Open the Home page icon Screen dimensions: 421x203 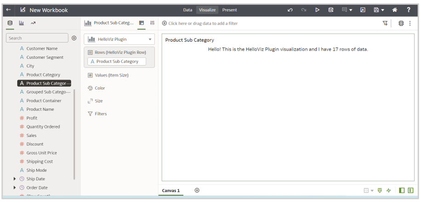click(395, 10)
